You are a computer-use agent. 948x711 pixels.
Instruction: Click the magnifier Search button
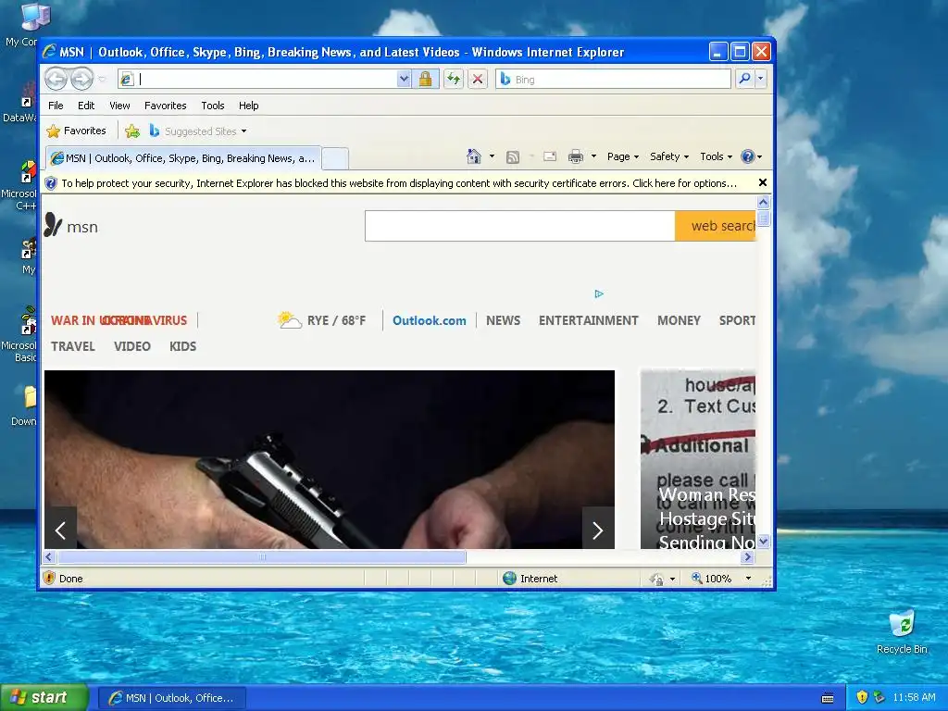coord(745,79)
